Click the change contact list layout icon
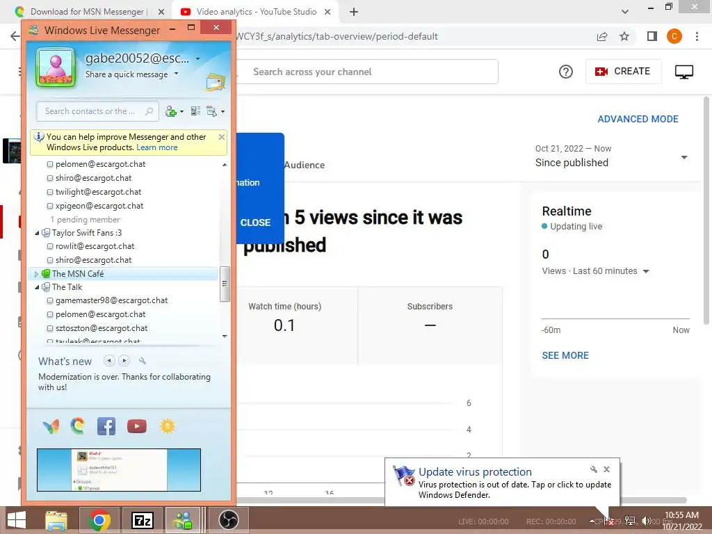This screenshot has width=712, height=534. 195,111
